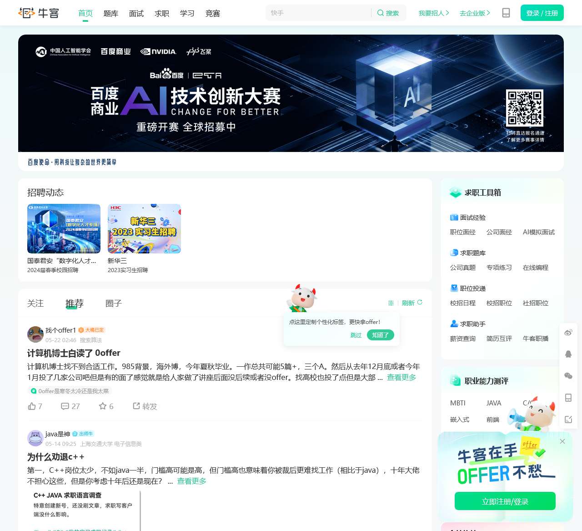Viewport: 582px width, 531px height.
Task: Click the search input field
Action: (318, 13)
